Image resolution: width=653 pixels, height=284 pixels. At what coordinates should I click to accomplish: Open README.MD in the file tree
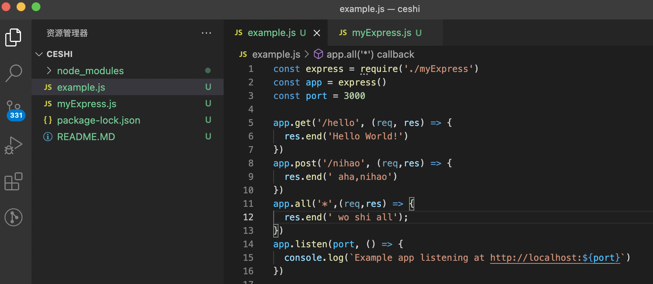pos(128,136)
